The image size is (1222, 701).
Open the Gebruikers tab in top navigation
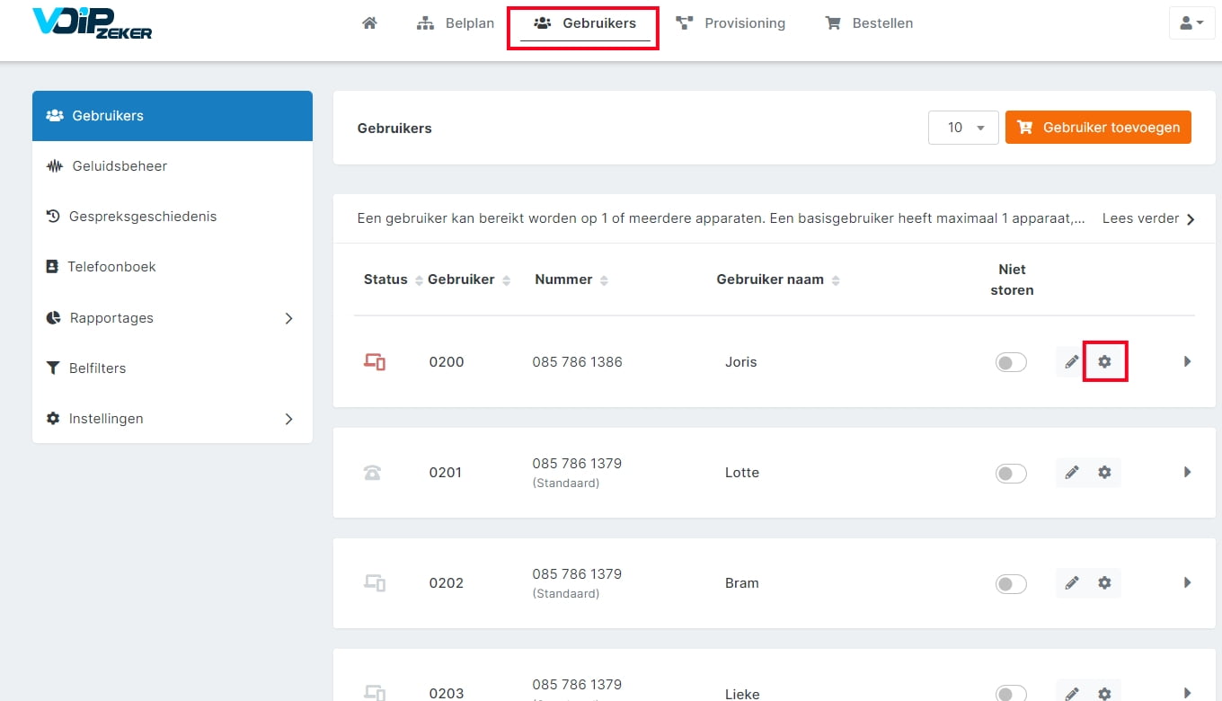point(585,23)
